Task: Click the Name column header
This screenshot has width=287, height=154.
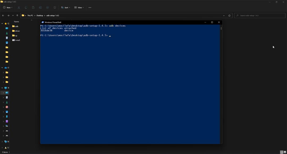Action: pos(16,21)
